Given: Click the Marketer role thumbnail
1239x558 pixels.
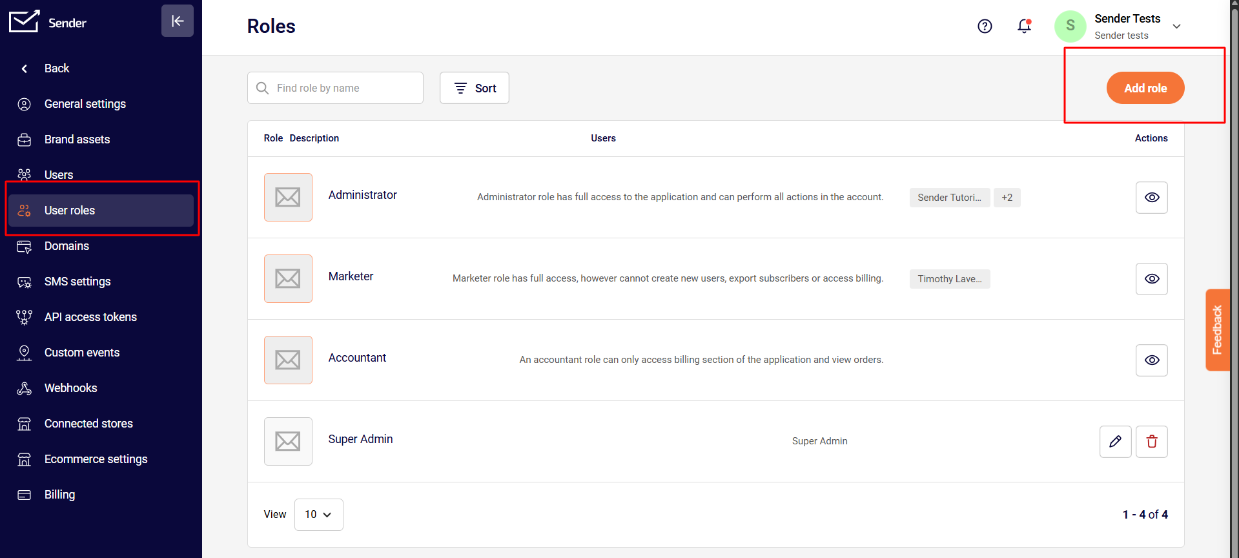Looking at the screenshot, I should click(288, 279).
